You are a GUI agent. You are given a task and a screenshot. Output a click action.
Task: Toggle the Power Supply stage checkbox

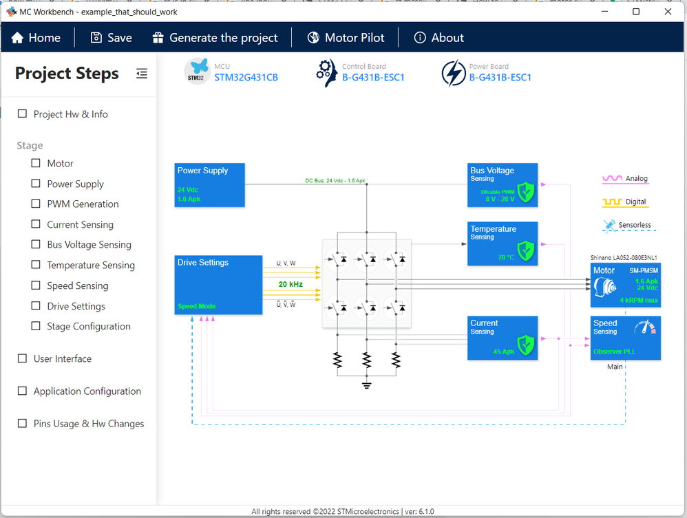point(36,184)
